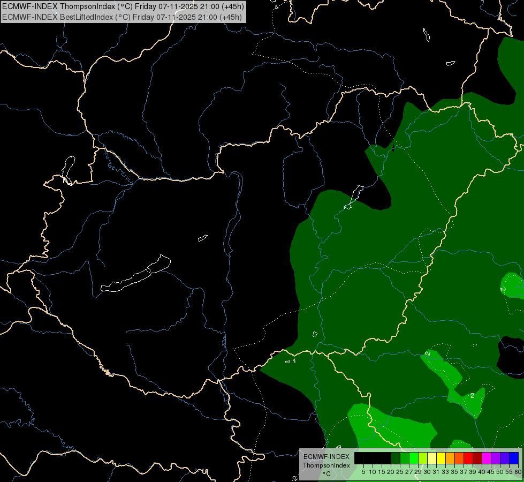Select lime 29–30 legend swatch
Viewport: 524px width, 482px height.
coord(423,458)
